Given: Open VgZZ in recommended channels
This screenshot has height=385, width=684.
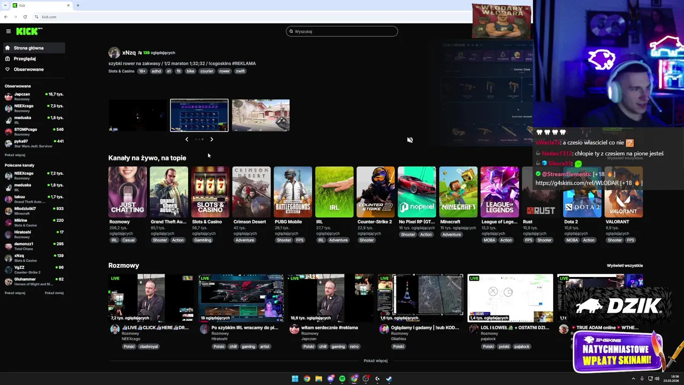Looking at the screenshot, I should (33, 269).
